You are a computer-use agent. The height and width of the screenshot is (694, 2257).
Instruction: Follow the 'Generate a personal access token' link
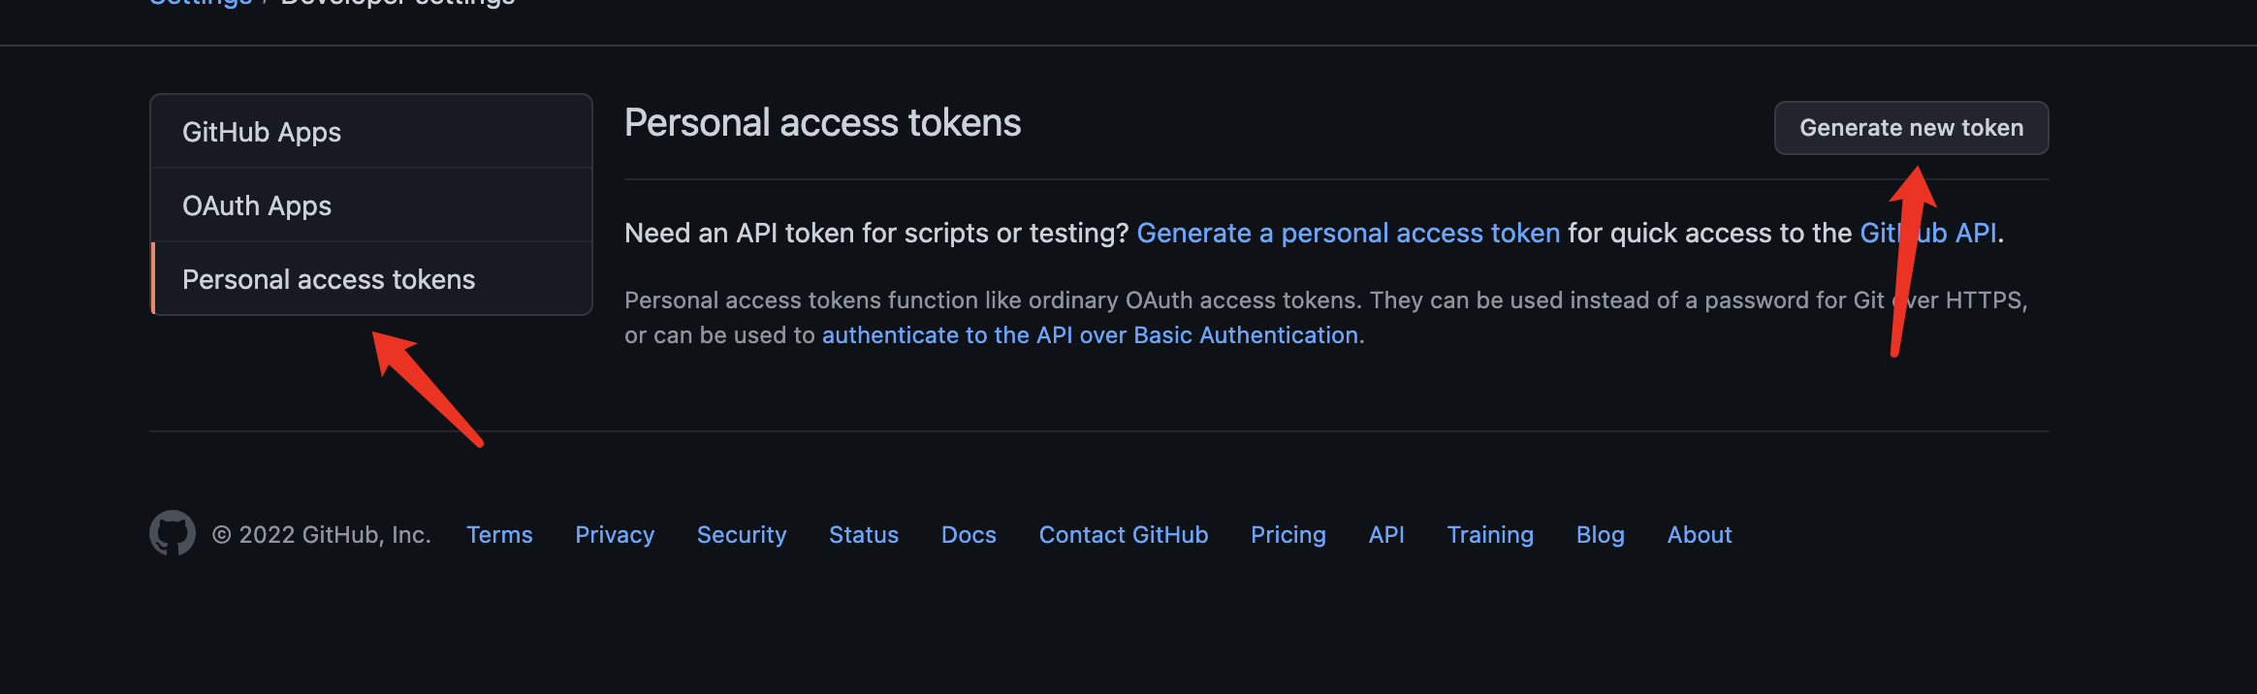coord(1348,233)
